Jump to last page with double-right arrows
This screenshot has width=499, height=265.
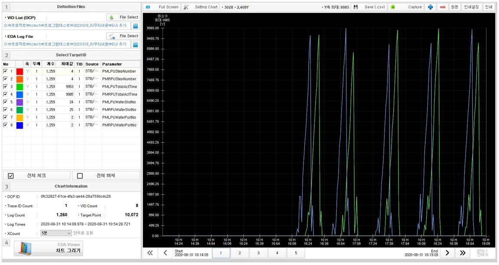pyautogui.click(x=463, y=253)
